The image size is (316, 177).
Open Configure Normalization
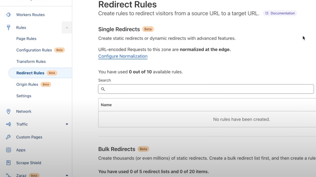pos(123,56)
